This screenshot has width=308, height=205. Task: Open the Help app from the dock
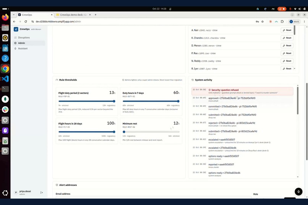pyautogui.click(x=5, y=58)
